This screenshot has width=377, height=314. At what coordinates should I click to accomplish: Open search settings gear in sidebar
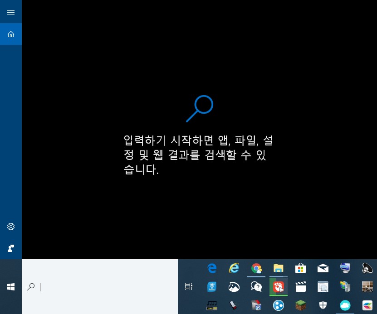click(x=11, y=227)
